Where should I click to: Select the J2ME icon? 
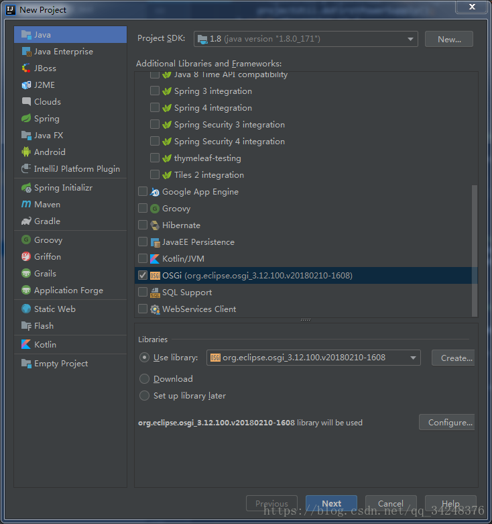26,85
